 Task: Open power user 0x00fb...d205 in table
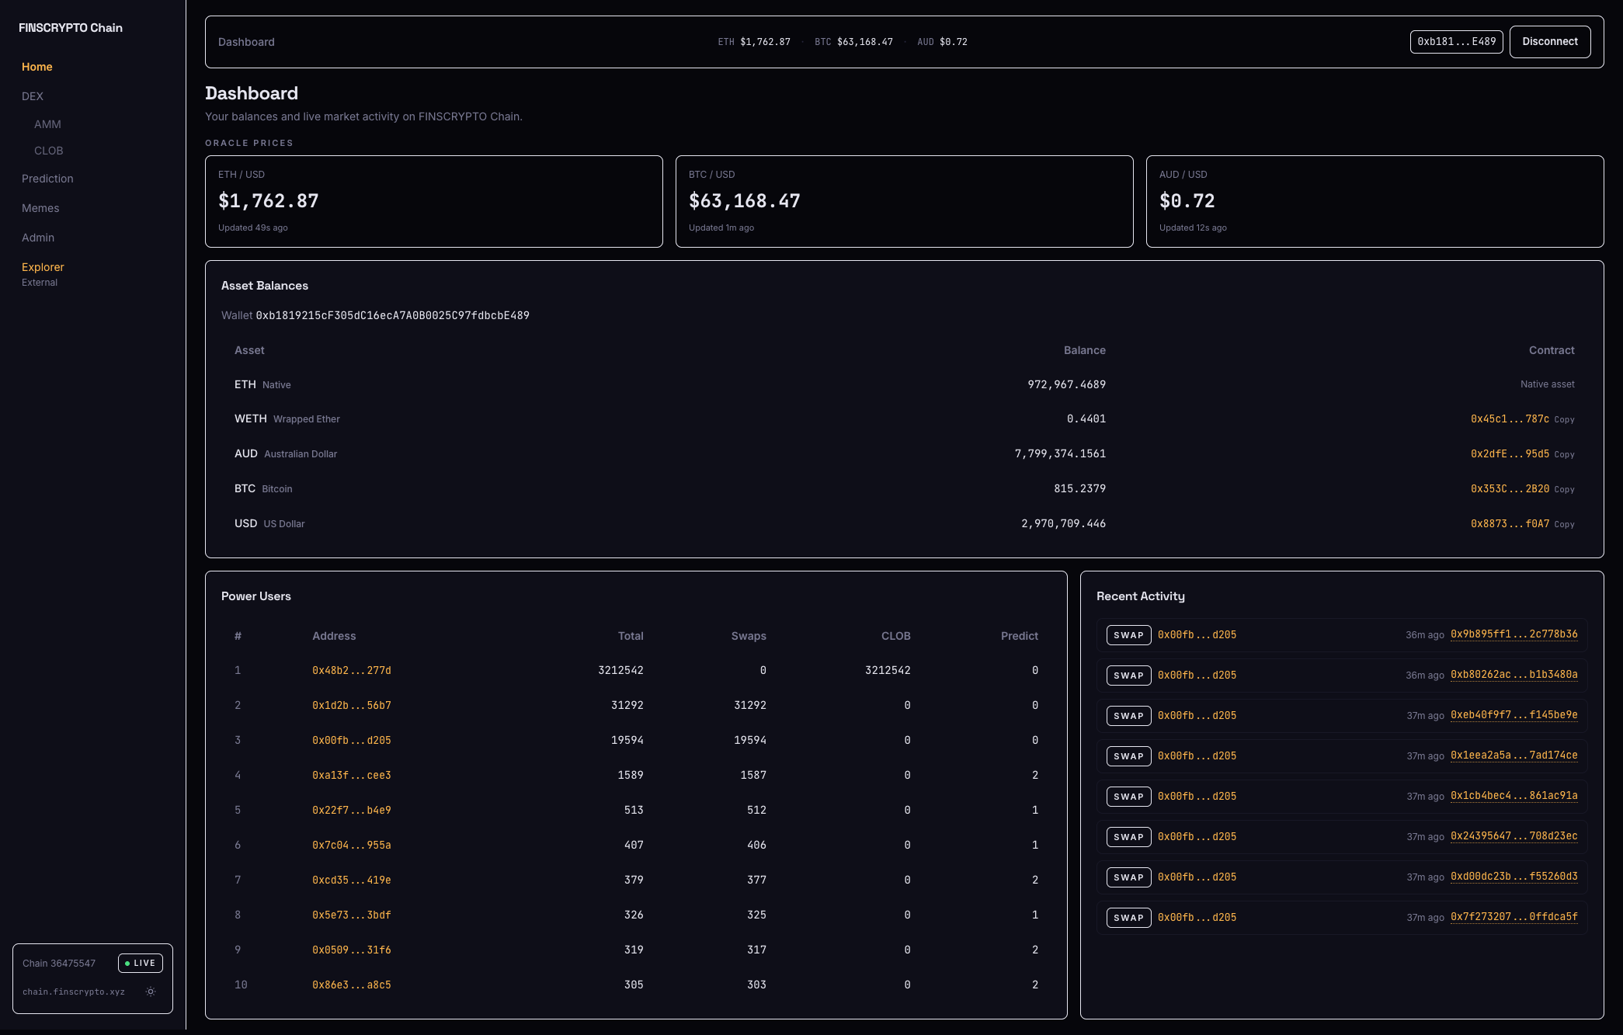[352, 740]
